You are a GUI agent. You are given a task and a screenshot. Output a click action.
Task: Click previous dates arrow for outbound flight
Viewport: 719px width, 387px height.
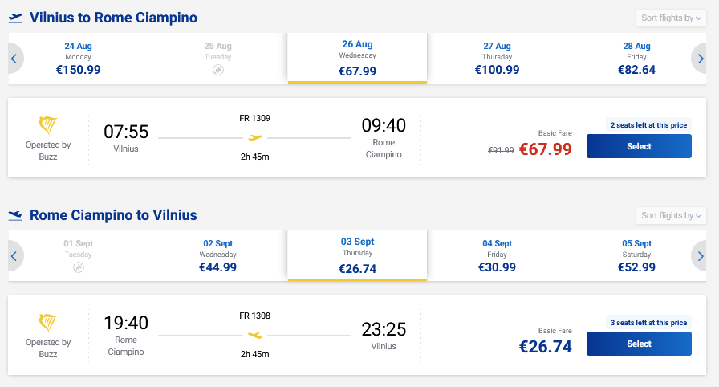click(x=14, y=59)
